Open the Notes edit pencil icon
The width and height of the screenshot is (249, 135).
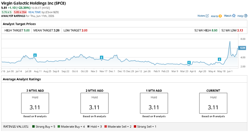pyautogui.click(x=207, y=16)
